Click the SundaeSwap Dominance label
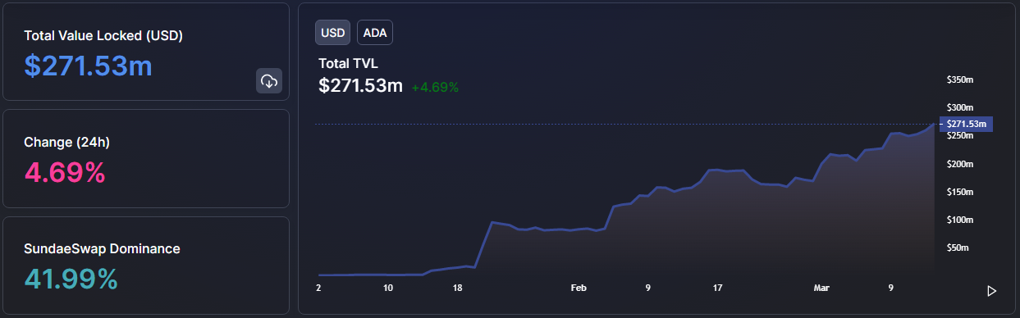The height and width of the screenshot is (318, 1020). (x=102, y=248)
